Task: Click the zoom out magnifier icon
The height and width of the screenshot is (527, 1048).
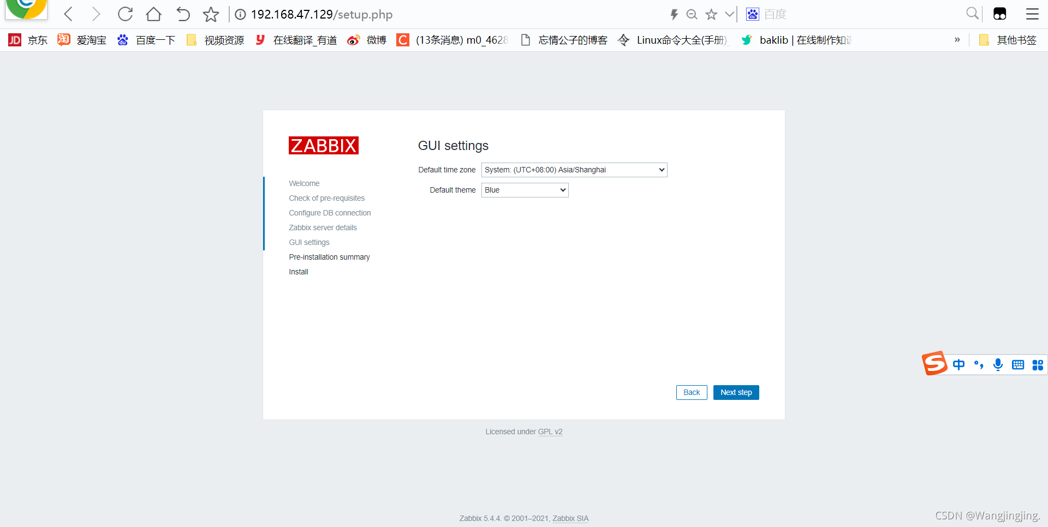Action: 692,15
